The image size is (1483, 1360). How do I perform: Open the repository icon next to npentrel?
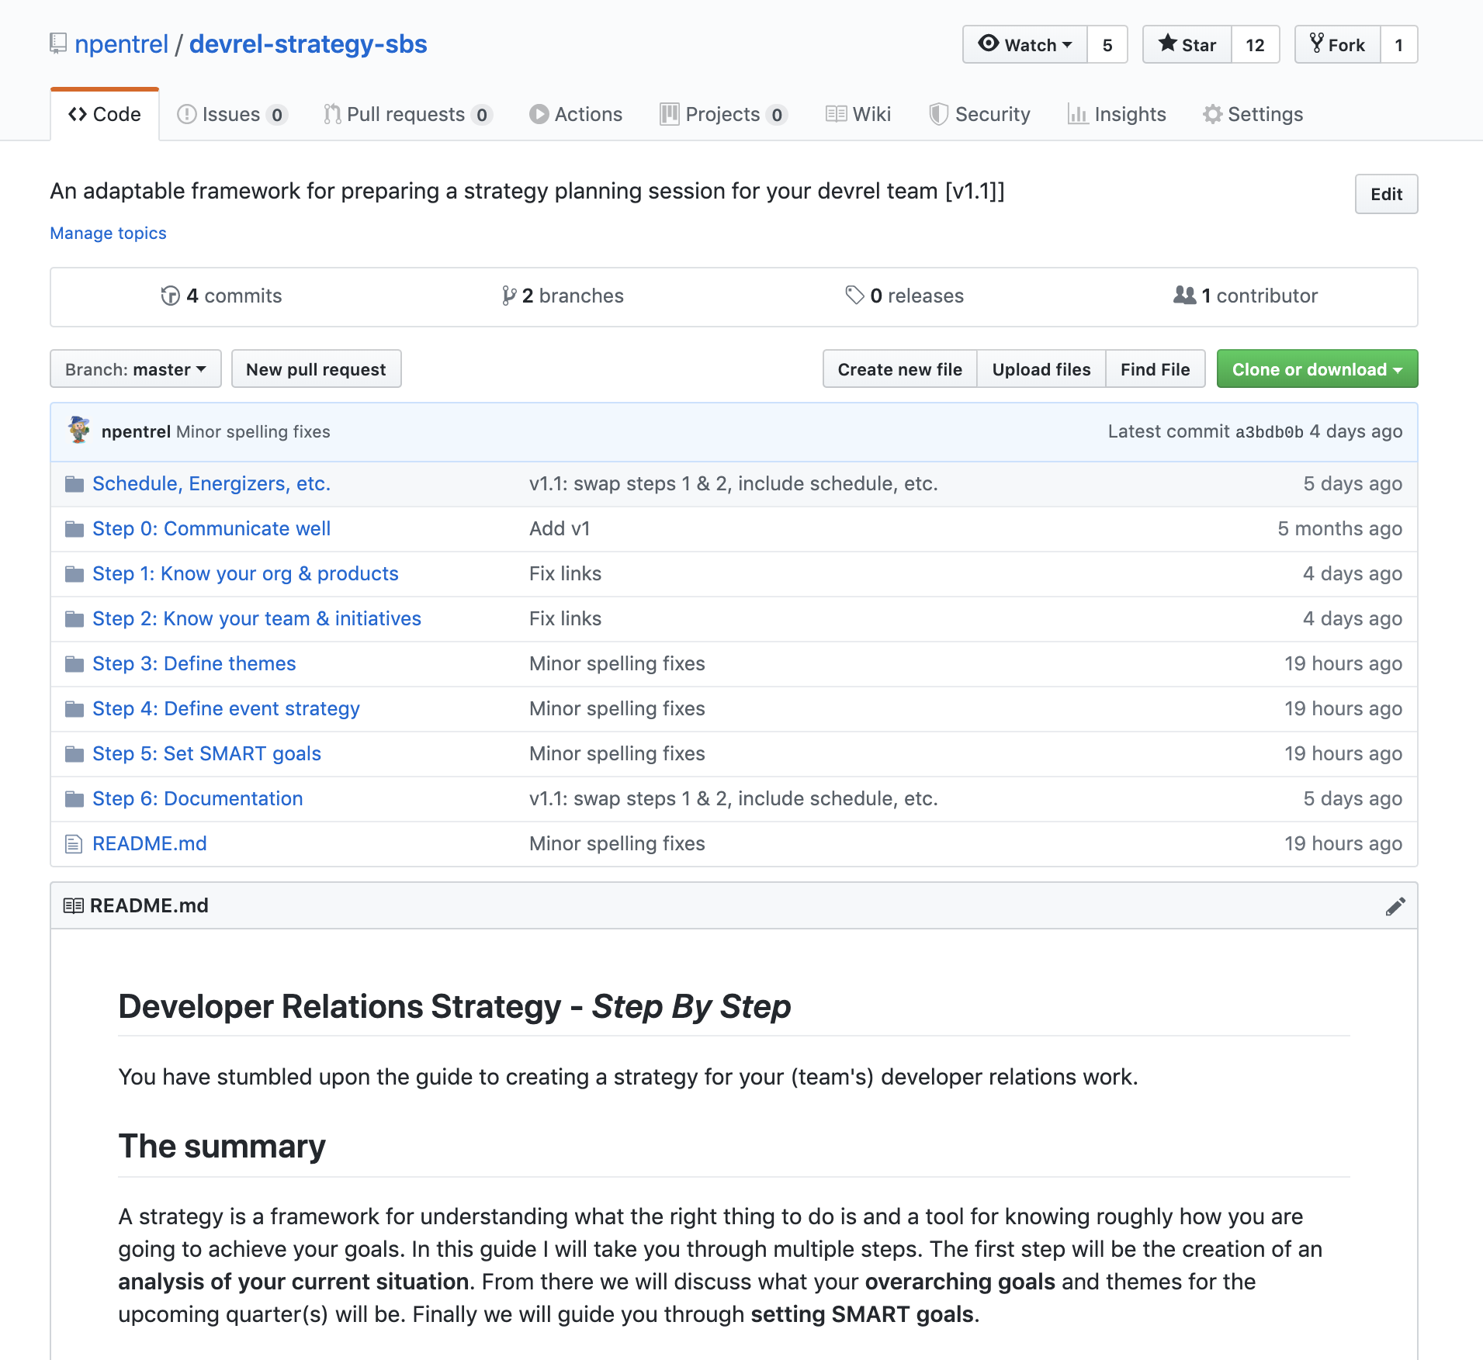[57, 43]
